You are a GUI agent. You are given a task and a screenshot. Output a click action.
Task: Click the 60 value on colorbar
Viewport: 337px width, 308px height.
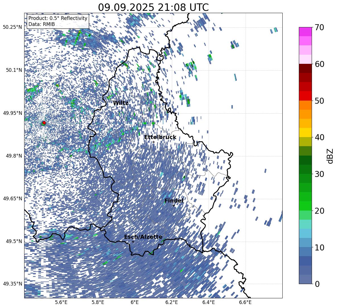319,64
